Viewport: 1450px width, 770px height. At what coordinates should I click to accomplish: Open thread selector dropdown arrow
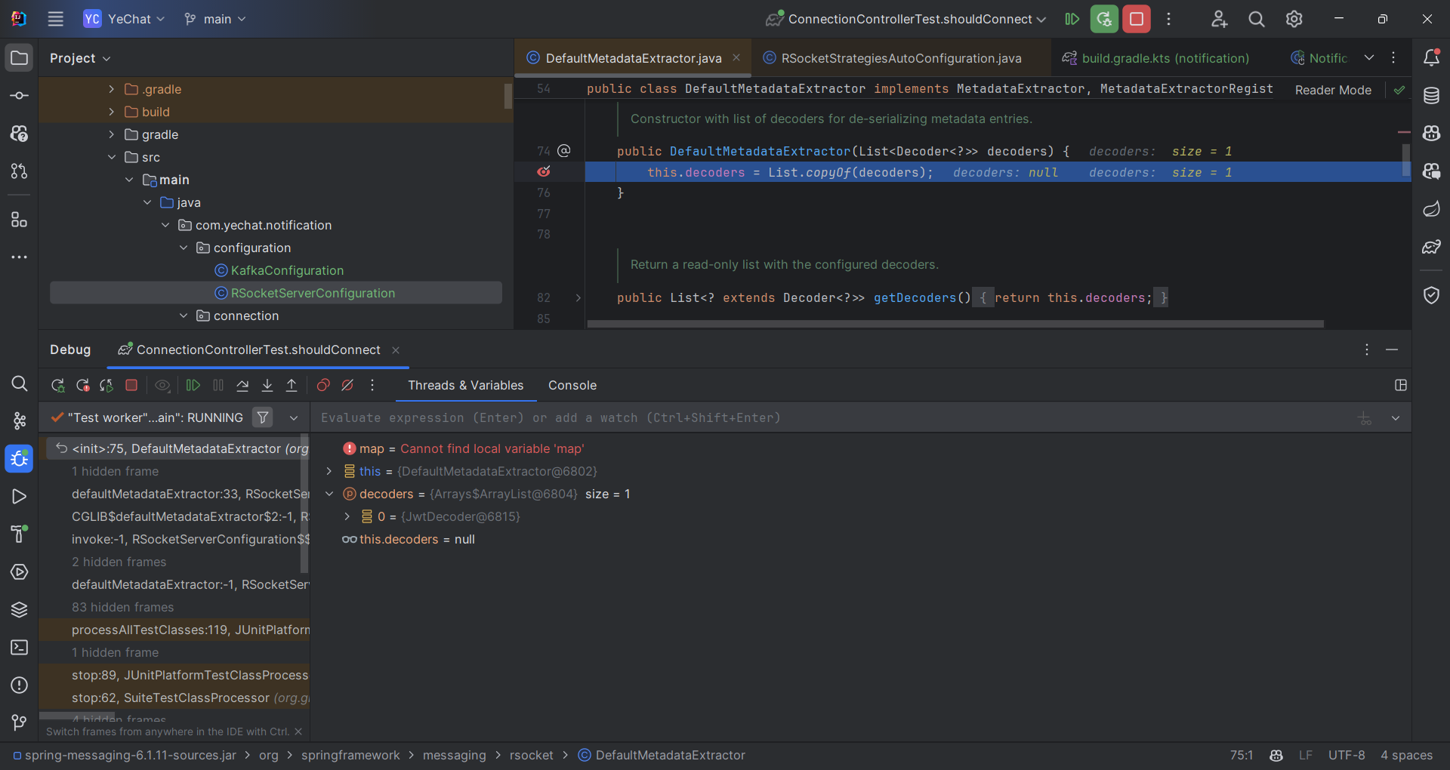click(x=294, y=417)
